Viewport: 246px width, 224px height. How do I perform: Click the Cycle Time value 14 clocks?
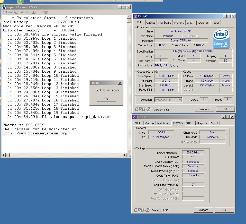click(x=193, y=175)
